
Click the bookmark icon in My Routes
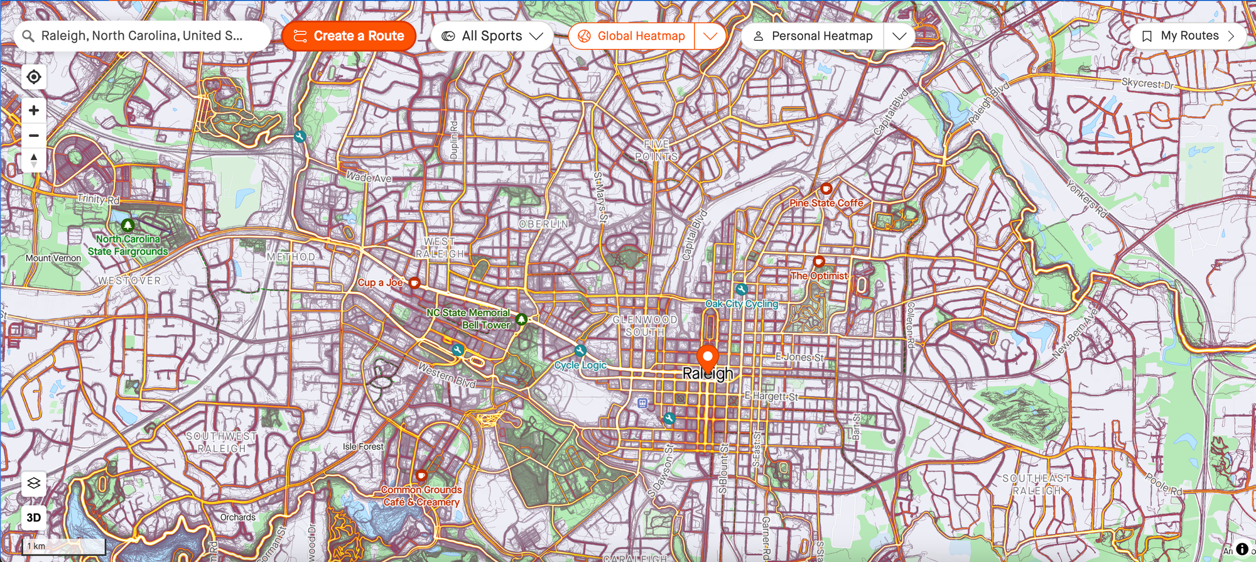coord(1147,36)
